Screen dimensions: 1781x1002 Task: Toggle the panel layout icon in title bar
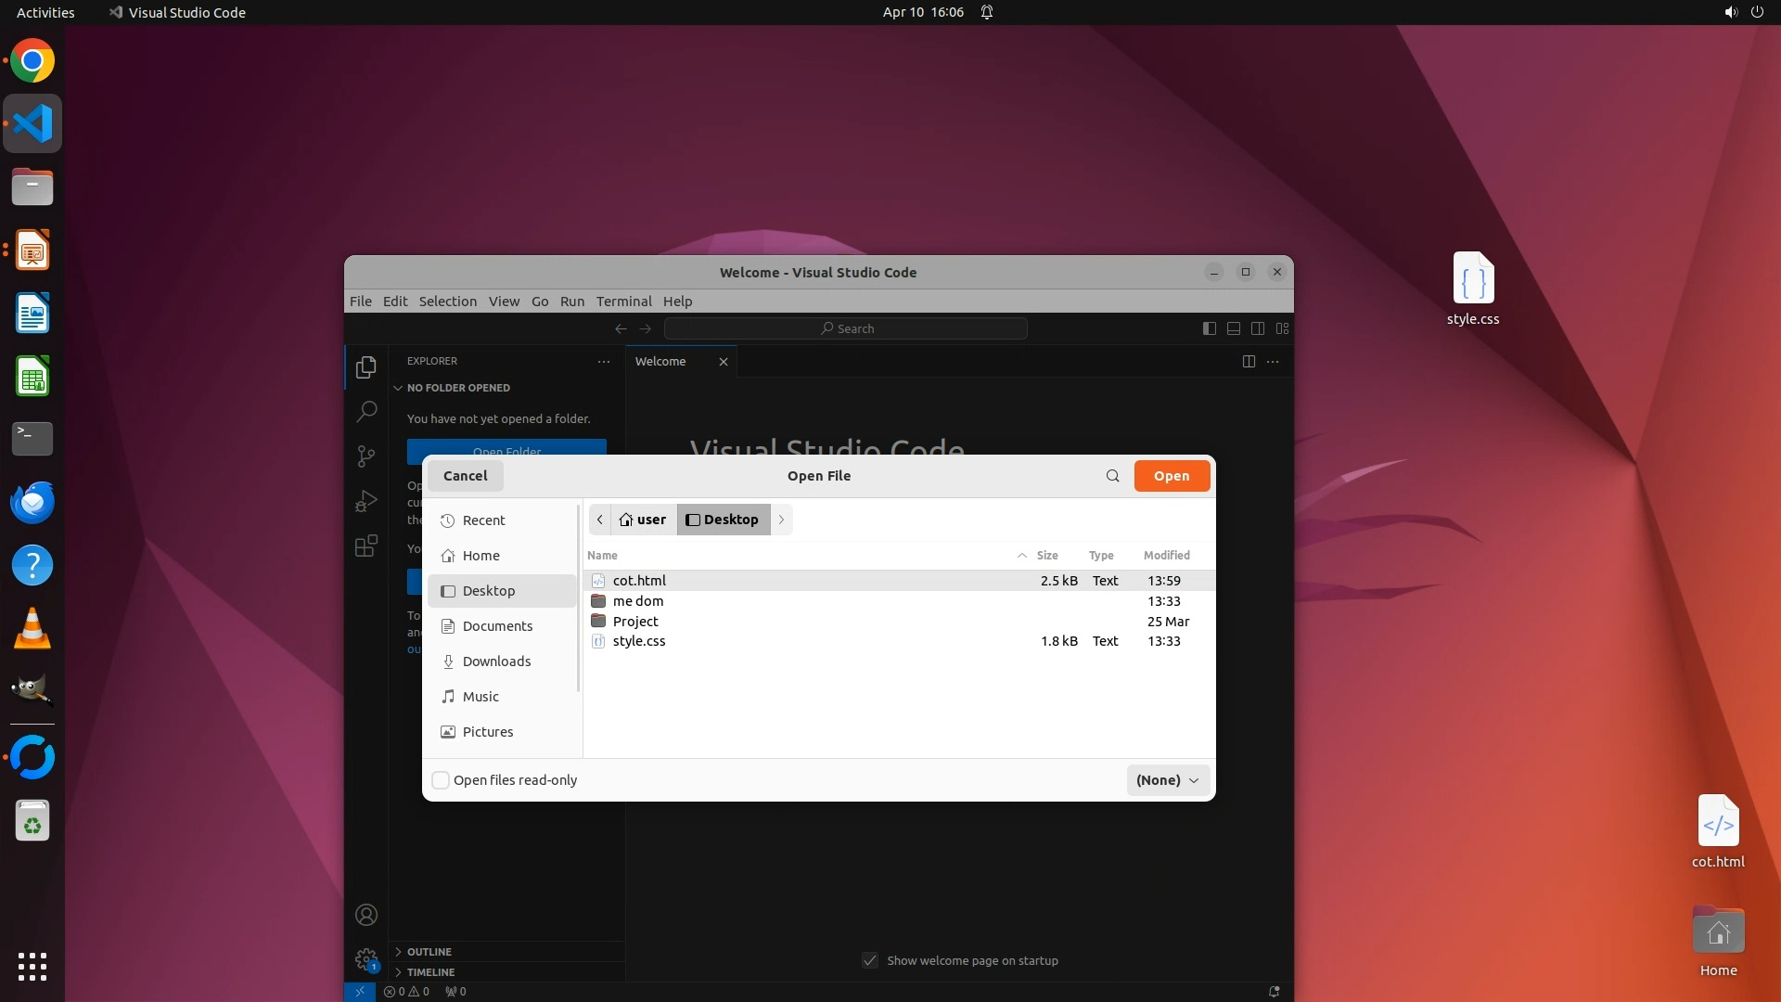tap(1234, 328)
